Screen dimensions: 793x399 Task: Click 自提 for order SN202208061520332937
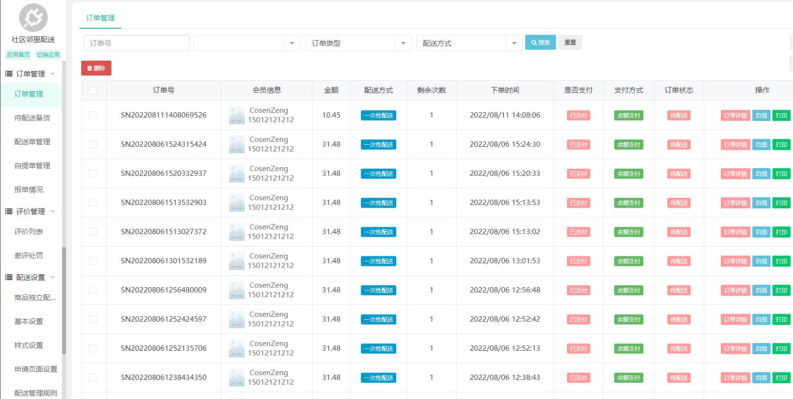point(761,174)
